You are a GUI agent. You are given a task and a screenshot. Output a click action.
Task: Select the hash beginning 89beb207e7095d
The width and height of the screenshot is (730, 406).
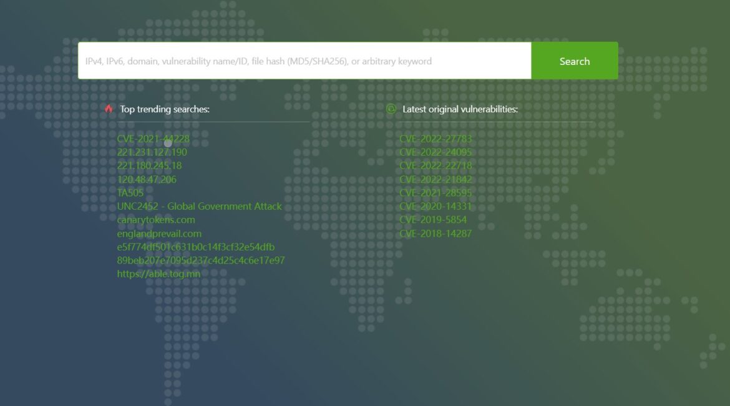coord(202,260)
